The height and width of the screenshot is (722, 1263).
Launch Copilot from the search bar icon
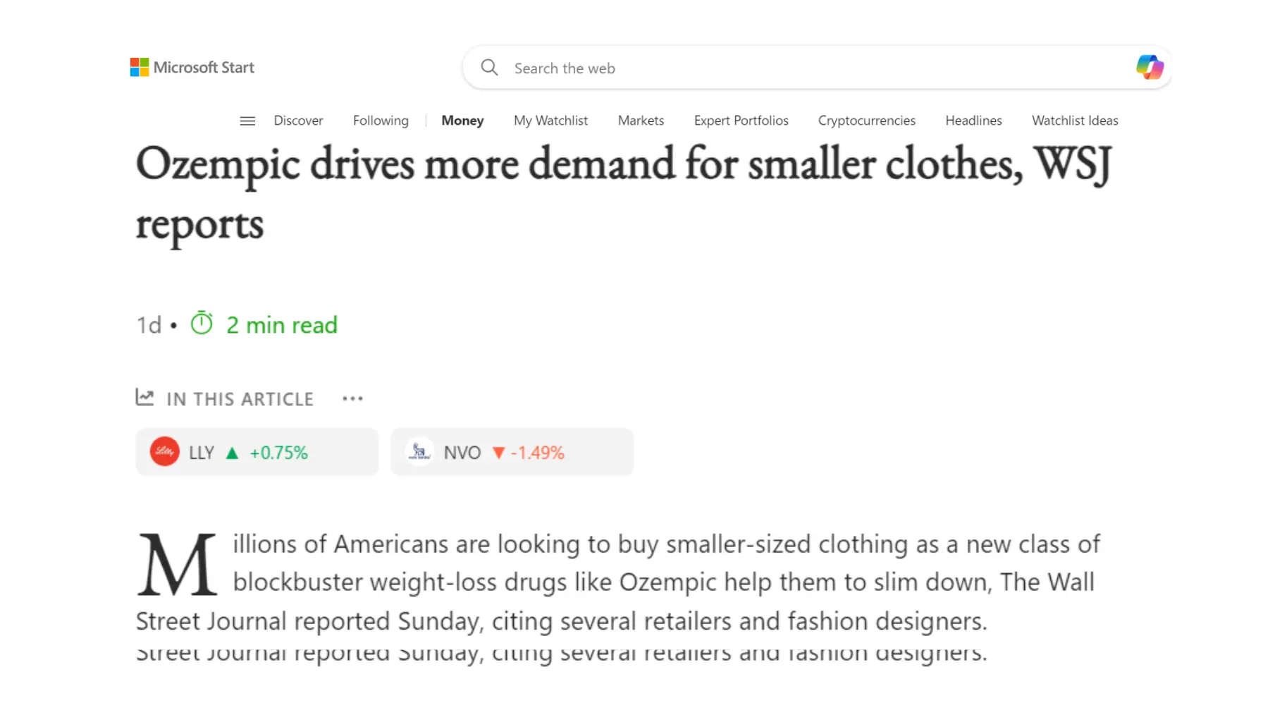tap(1150, 68)
